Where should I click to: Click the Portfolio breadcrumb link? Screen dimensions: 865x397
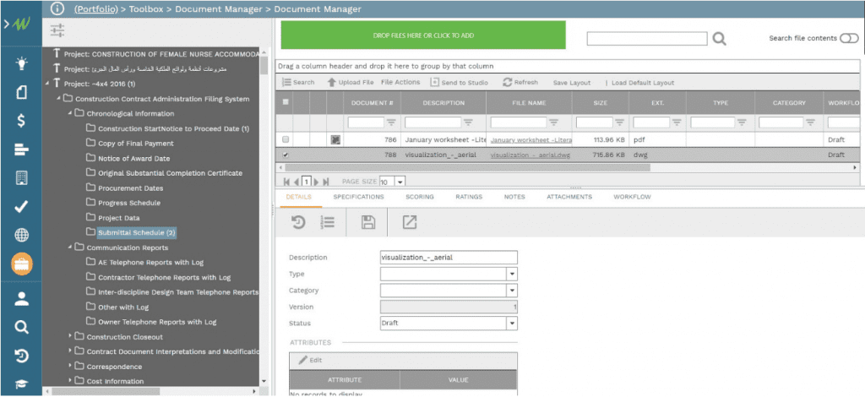pyautogui.click(x=96, y=8)
